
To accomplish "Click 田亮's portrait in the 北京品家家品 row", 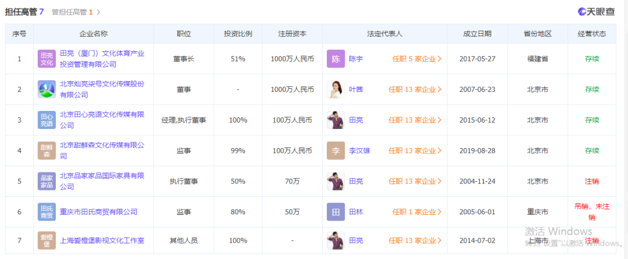I will click(x=336, y=181).
